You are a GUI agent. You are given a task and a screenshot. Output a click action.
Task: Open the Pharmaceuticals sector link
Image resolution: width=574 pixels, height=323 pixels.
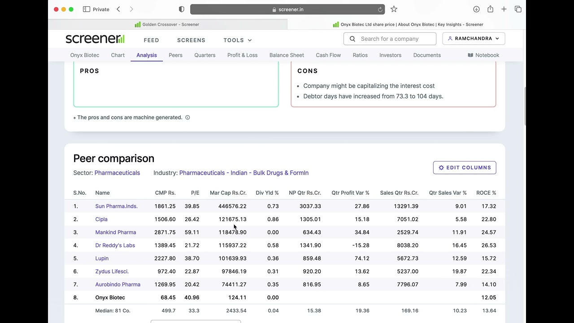tap(117, 173)
